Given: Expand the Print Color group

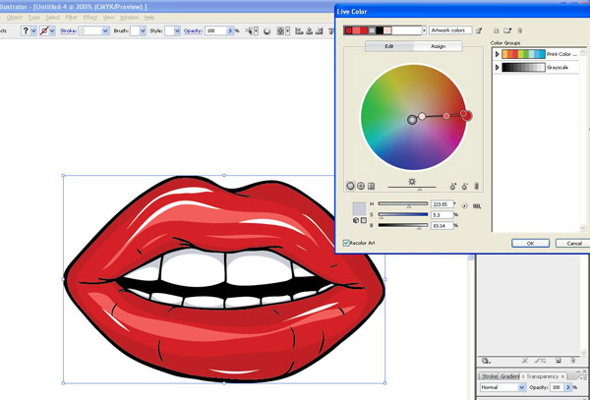Looking at the screenshot, I should pyautogui.click(x=497, y=54).
